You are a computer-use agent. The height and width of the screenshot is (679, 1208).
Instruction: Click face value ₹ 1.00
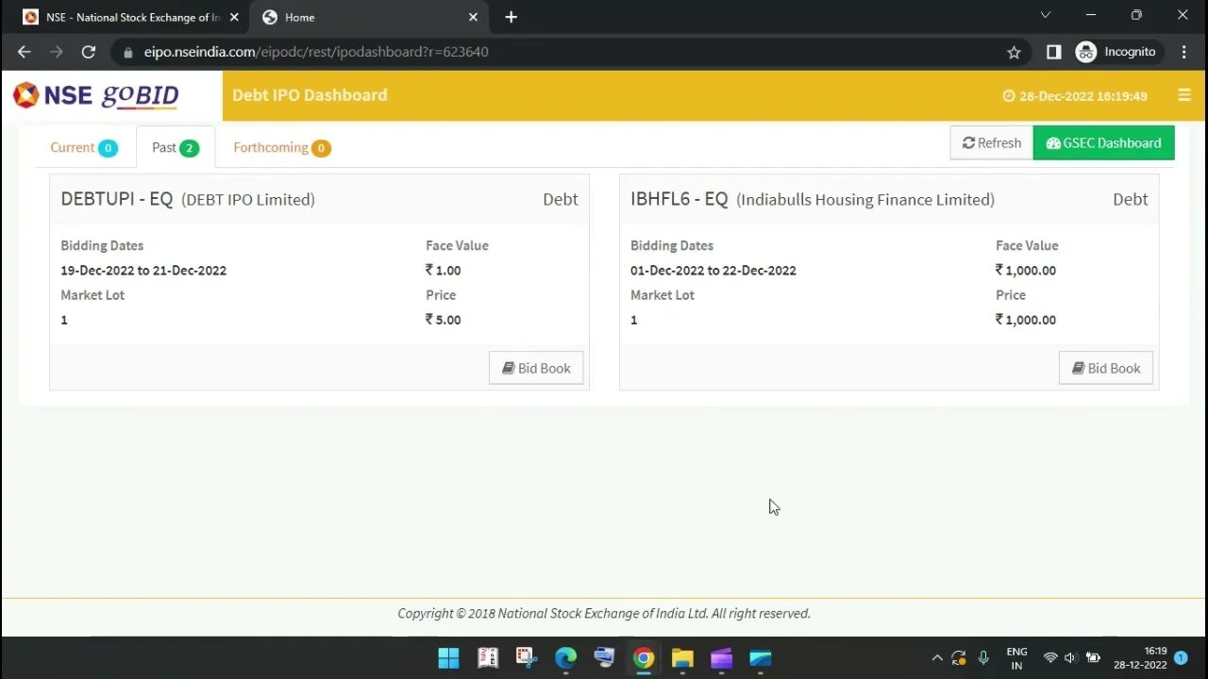click(x=444, y=270)
